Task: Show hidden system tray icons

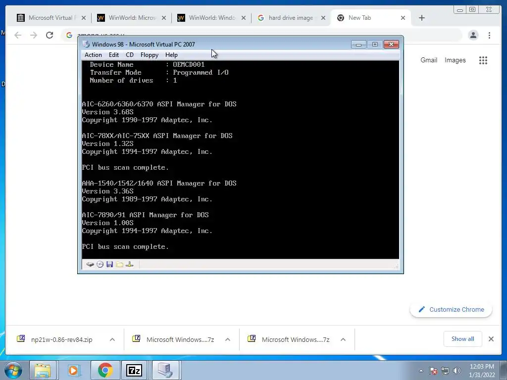Action: coord(421,371)
